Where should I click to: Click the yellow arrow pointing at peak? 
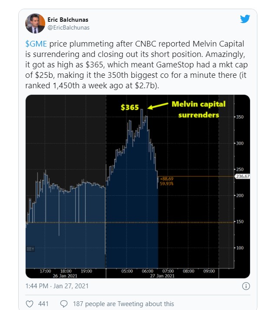click(157, 106)
